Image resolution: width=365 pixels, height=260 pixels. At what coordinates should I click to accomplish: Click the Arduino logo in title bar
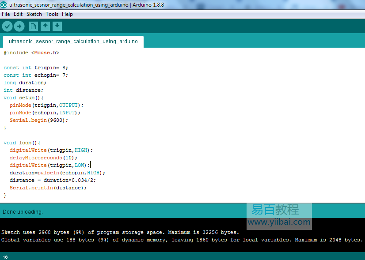coord(4,5)
